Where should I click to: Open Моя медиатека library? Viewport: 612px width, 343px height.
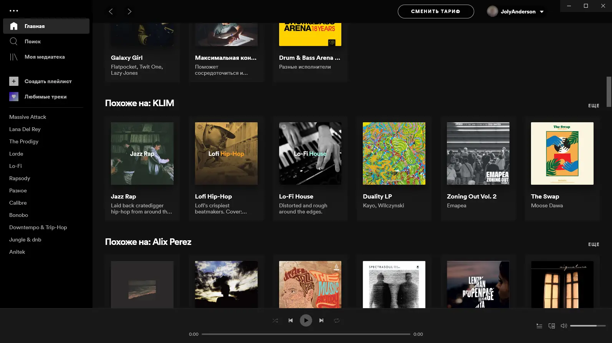point(45,57)
